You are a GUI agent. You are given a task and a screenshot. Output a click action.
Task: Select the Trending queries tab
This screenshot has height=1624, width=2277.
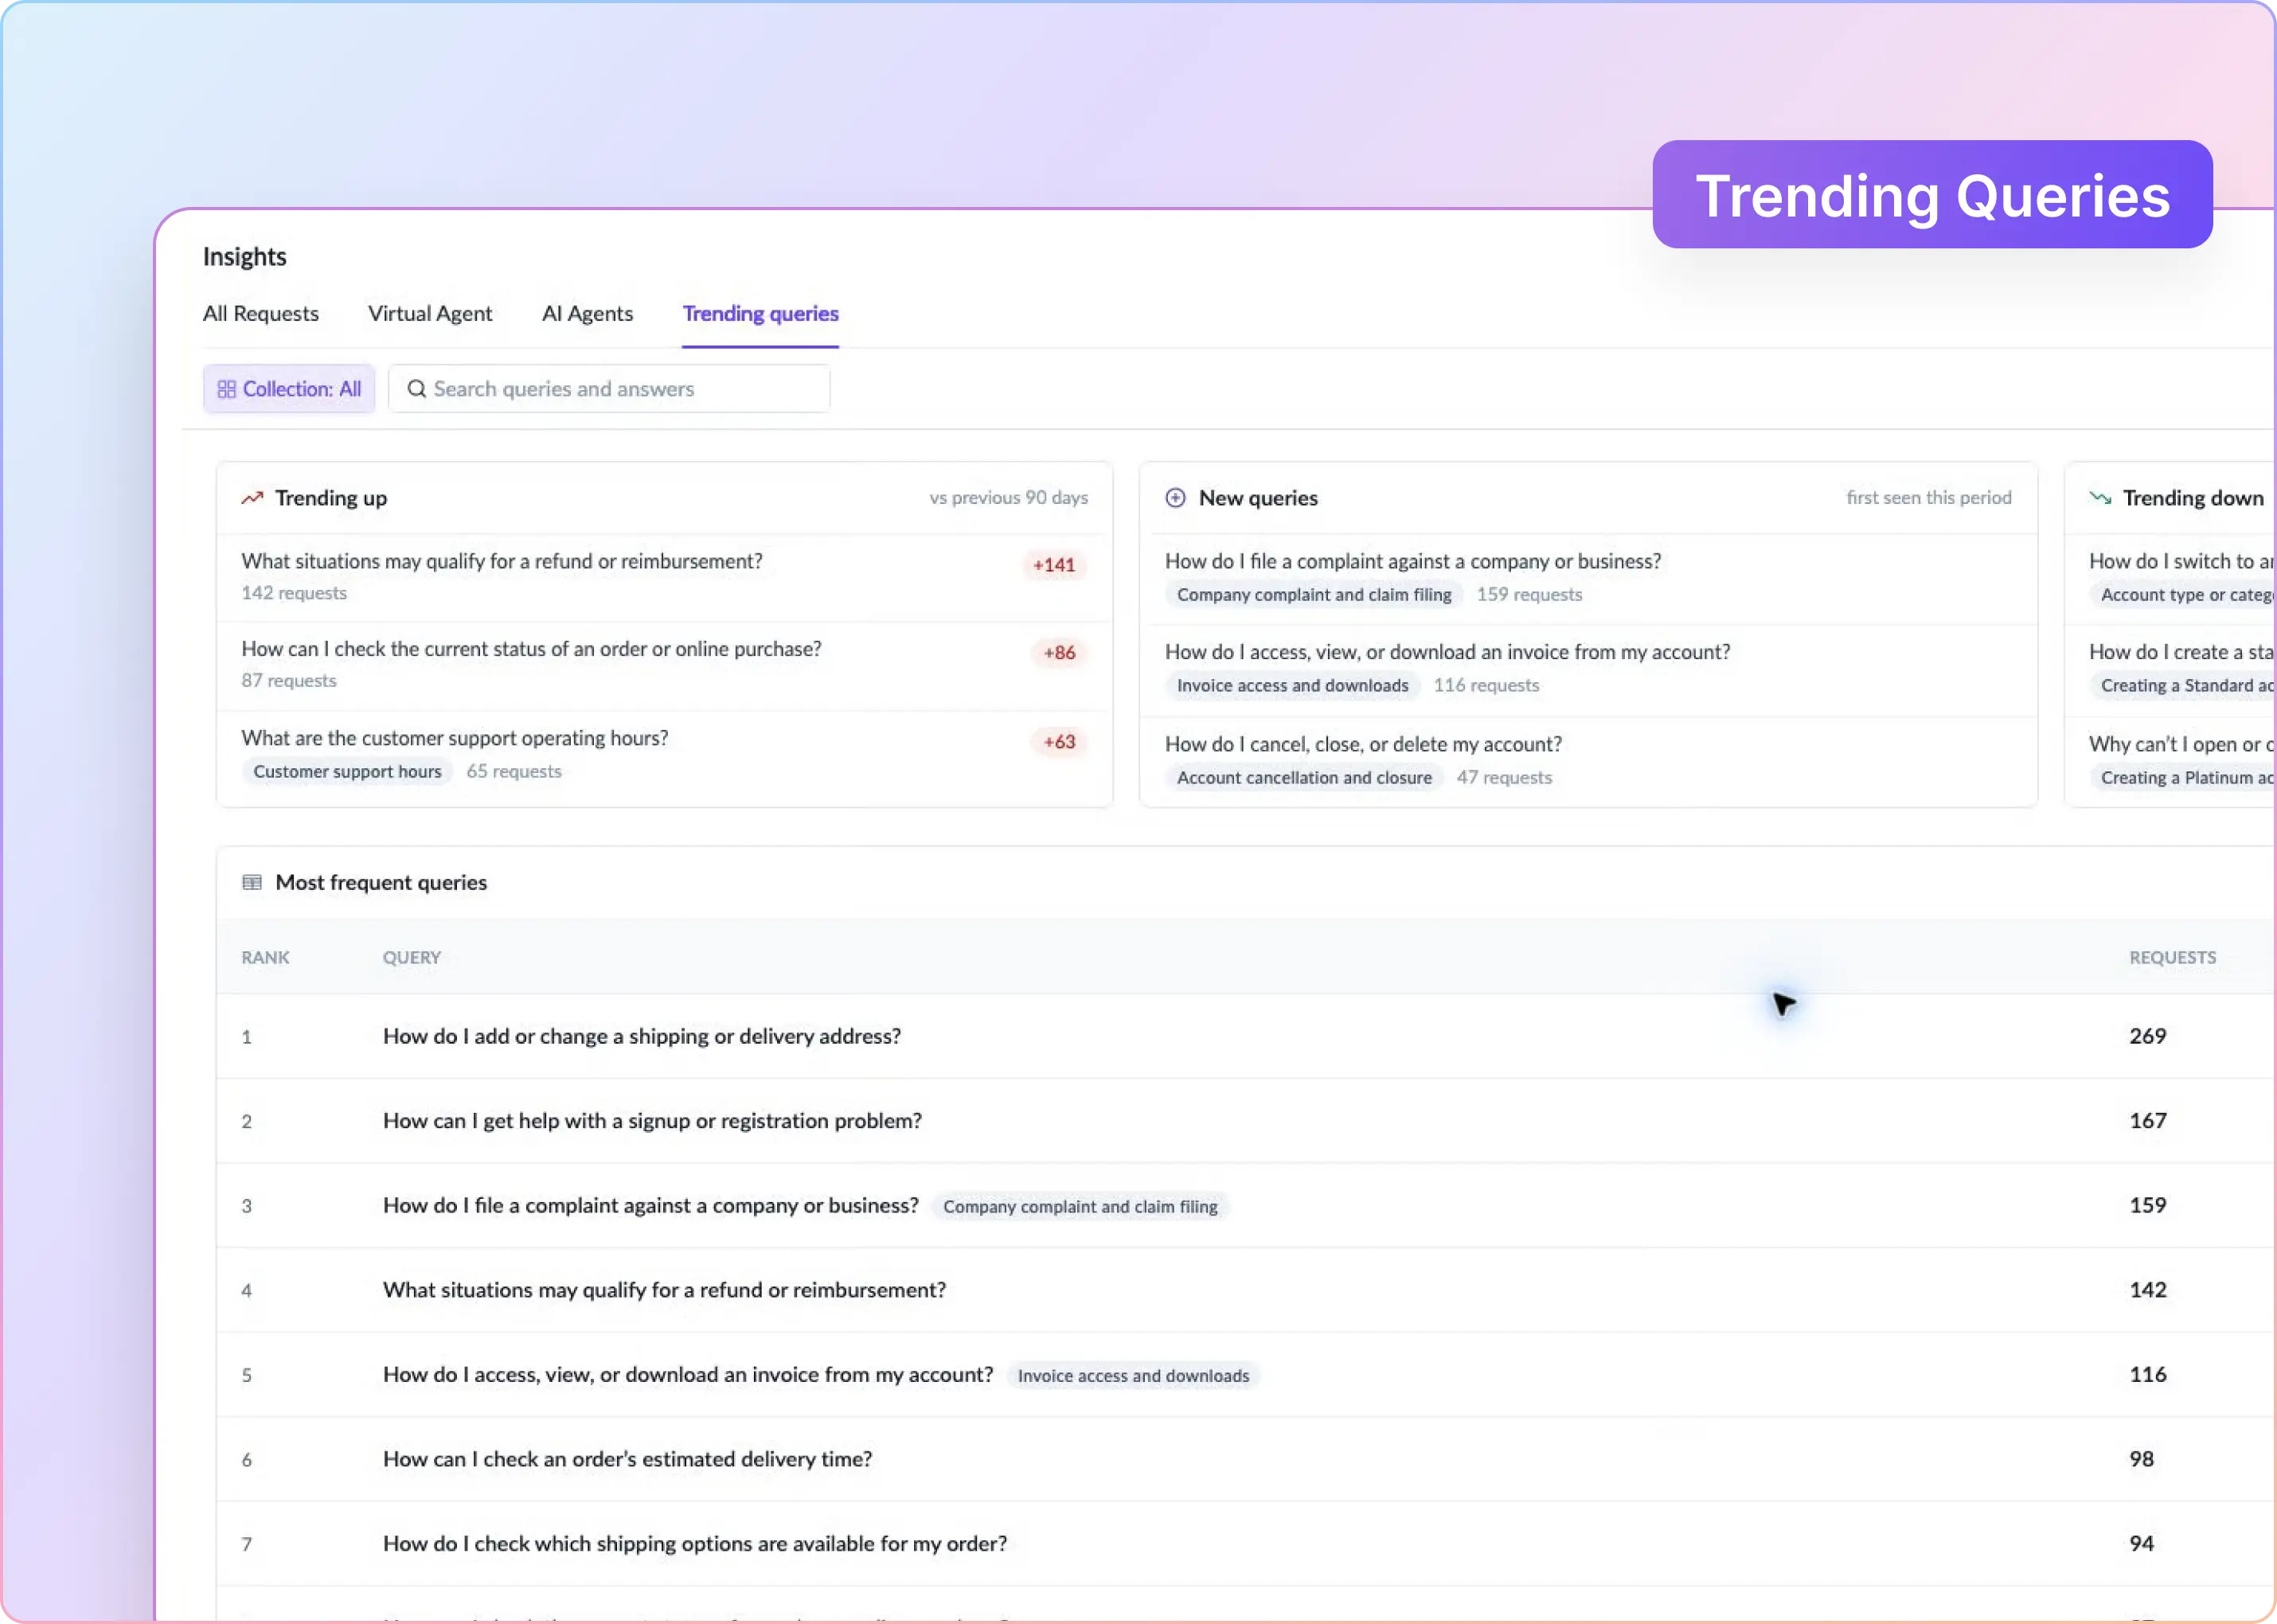tap(760, 313)
